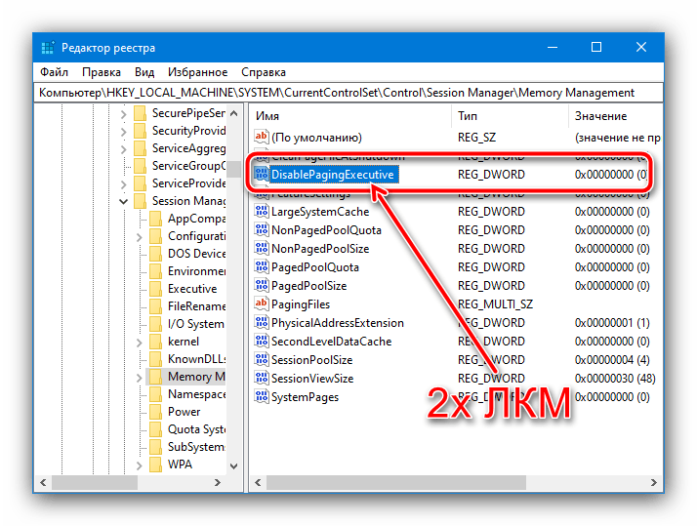Select the SubSystems folder icon
Screen dimensions: 697x526
[155, 447]
